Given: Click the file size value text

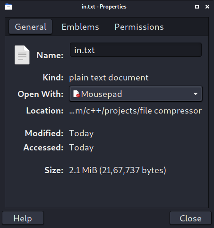Looking at the screenshot, I should [x=118, y=170].
